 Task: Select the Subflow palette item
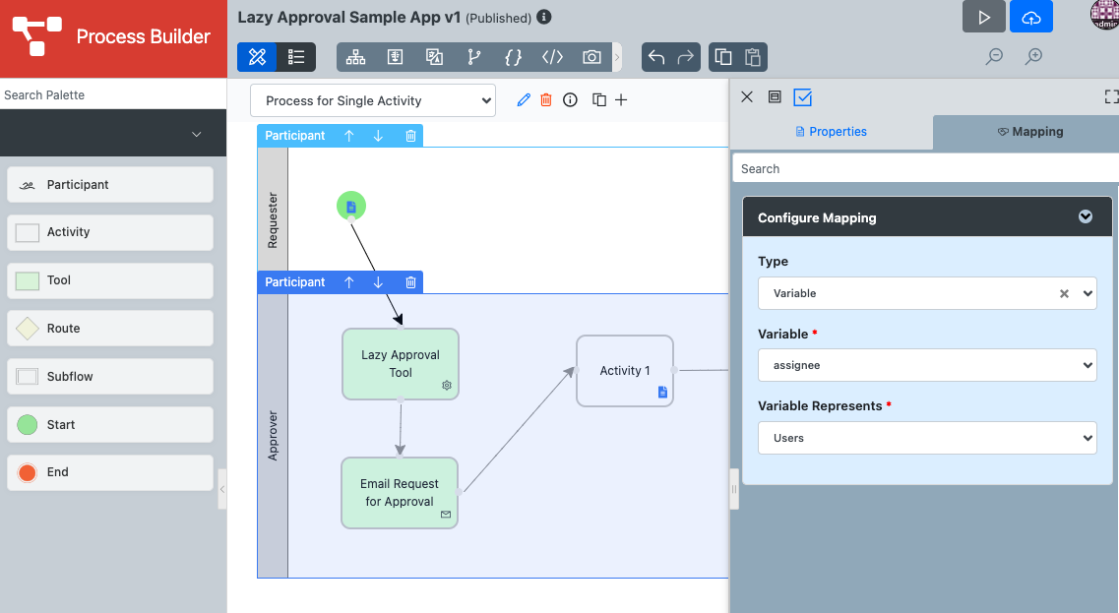(110, 377)
